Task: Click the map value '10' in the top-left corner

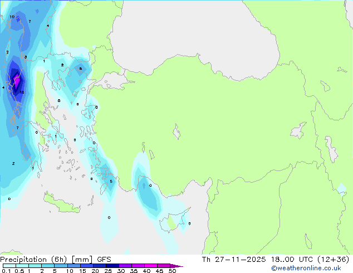Action: (12, 17)
